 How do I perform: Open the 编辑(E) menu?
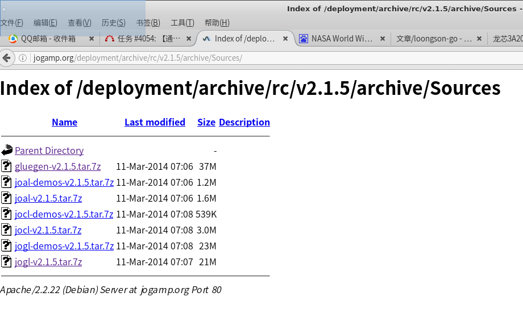45,23
